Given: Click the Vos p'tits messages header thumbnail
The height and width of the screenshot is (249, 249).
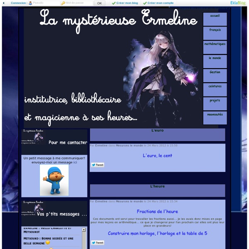Looking at the screenshot, I should [34, 208].
